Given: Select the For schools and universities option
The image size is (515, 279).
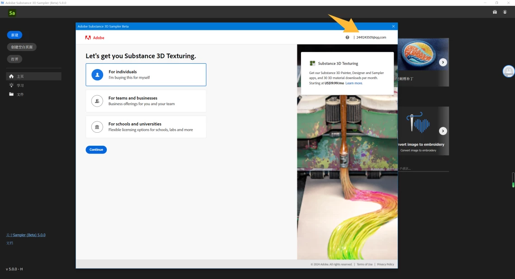Looking at the screenshot, I should [146, 127].
